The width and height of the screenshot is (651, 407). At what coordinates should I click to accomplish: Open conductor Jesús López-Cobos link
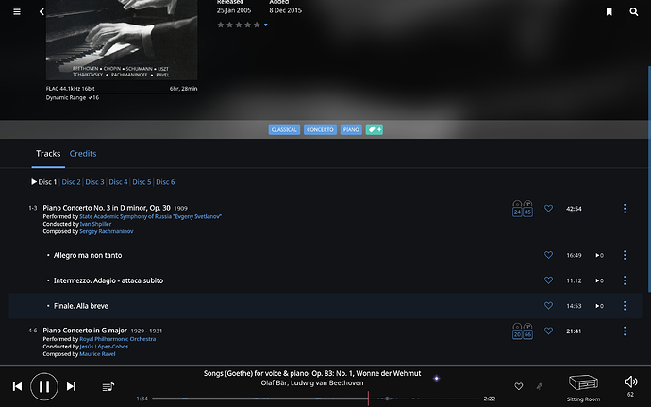(x=104, y=347)
